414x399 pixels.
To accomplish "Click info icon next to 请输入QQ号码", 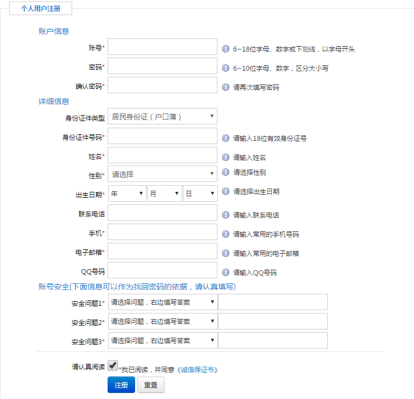I will click(225, 272).
